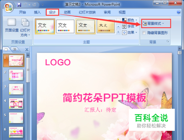Image resolution: width=184 pixels, height=140 pixels.
Task: Switch to the 插入 tab
Action: point(37,12)
